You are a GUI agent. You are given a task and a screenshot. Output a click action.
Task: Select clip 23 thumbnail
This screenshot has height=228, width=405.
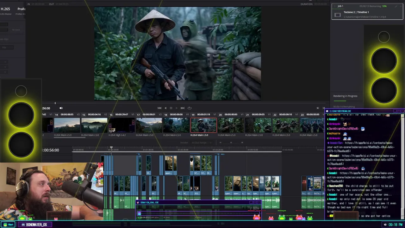pos(312,125)
